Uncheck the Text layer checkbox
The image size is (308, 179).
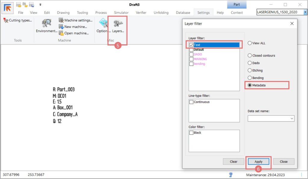click(191, 45)
